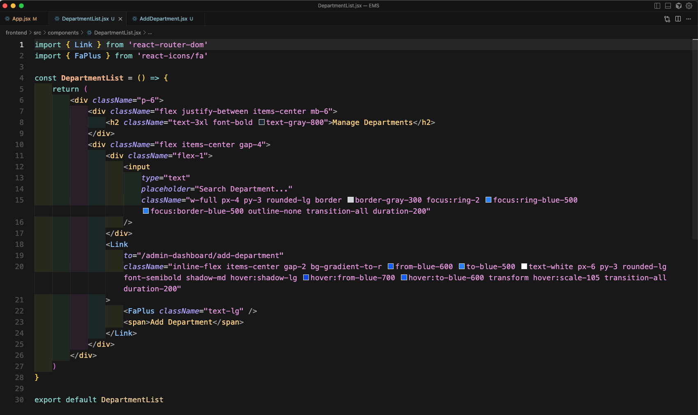Image resolution: width=698 pixels, height=415 pixels.
Task: Click the return keyword on line 5
Action: (66, 89)
